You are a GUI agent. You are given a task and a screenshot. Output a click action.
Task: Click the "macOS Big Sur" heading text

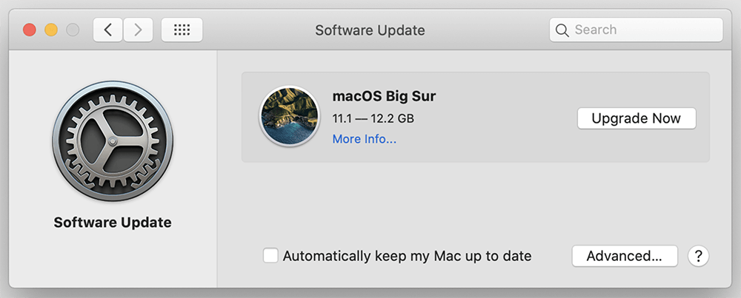tap(384, 96)
